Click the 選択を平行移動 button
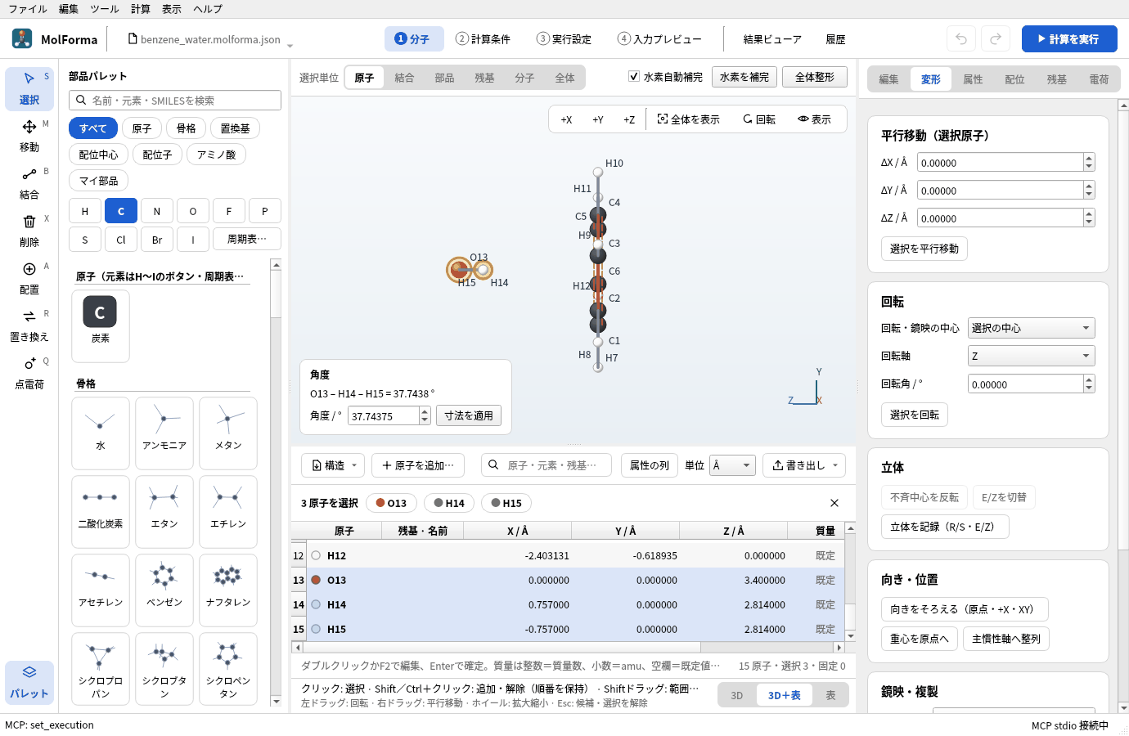Image resolution: width=1129 pixels, height=736 pixels. 924,249
